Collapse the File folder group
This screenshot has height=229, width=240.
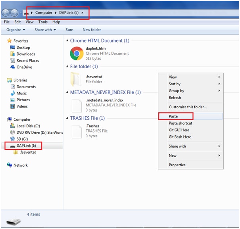(x=67, y=66)
